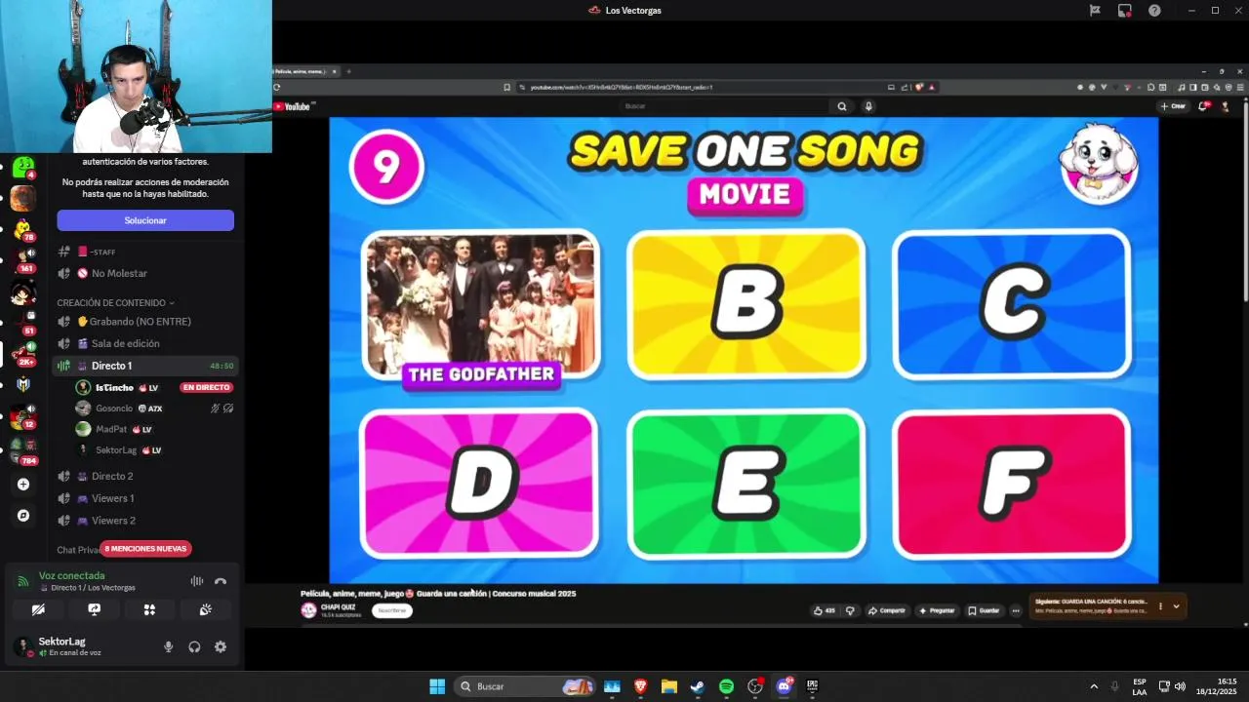Open CHAPI QUIZ channel avatar
Image resolution: width=1249 pixels, height=702 pixels.
click(x=308, y=610)
